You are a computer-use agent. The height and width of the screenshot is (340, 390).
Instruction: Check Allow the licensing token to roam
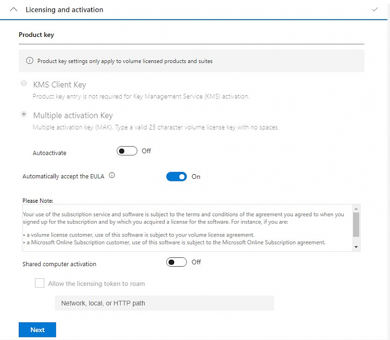pyautogui.click(x=40, y=283)
